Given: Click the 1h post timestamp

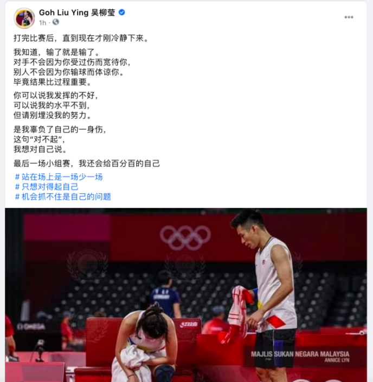Looking at the screenshot, I should click(42, 23).
